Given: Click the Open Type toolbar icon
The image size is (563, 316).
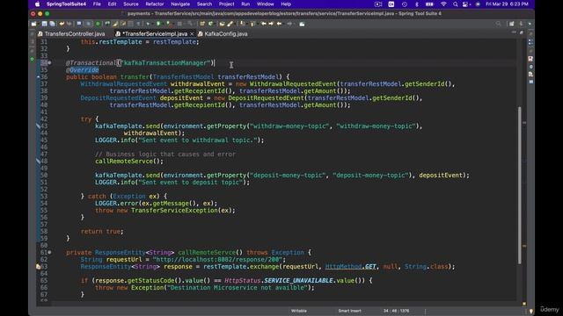Looking at the screenshot, I should tap(222, 24).
